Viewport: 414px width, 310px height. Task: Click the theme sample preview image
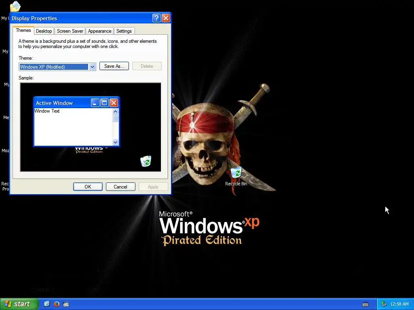(x=91, y=127)
